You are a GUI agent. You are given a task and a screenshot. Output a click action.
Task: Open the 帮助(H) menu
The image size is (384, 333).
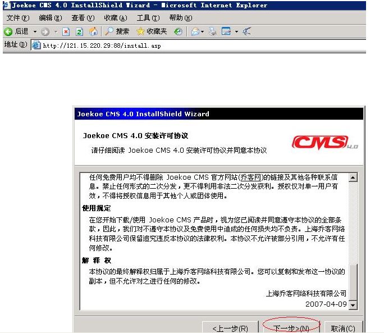180,18
